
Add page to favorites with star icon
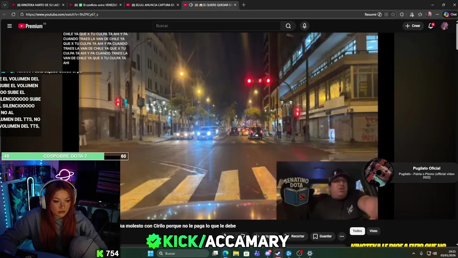click(393, 14)
